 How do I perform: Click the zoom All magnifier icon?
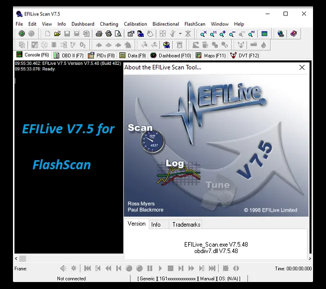(x=251, y=33)
